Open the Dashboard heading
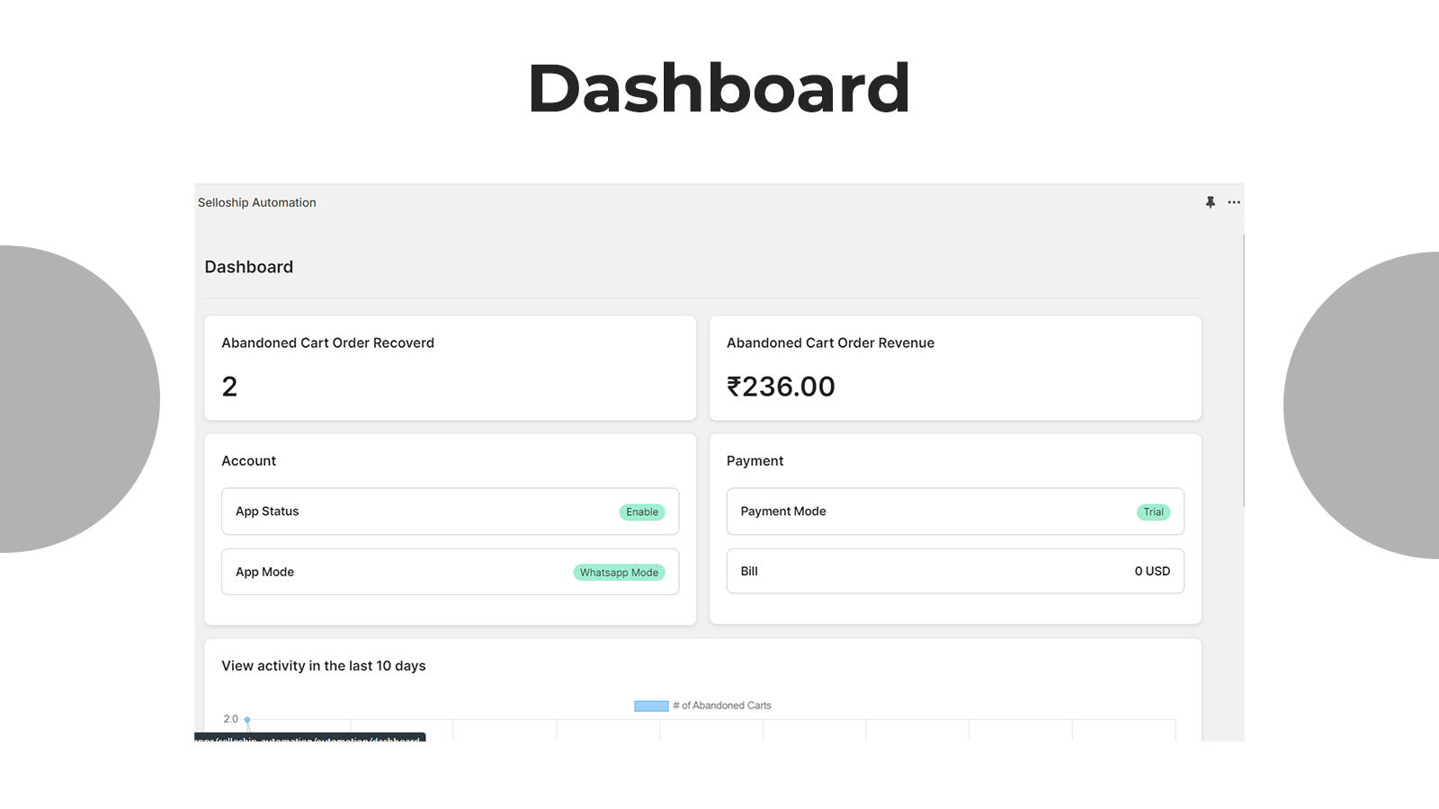Image resolution: width=1439 pixels, height=809 pixels. (248, 266)
